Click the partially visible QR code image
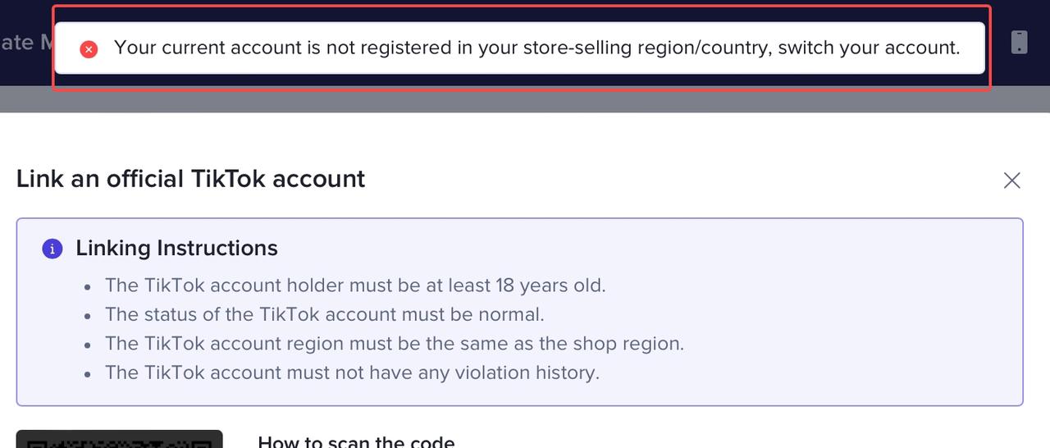Viewport: 1050px width, 448px height. (x=120, y=439)
